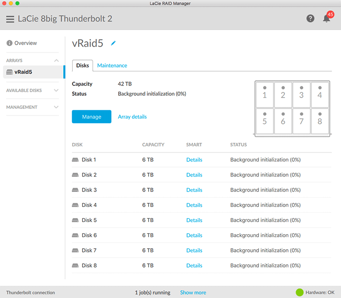Click the drive icon next to Disk 6
This screenshot has height=298, width=341.
click(x=75, y=235)
